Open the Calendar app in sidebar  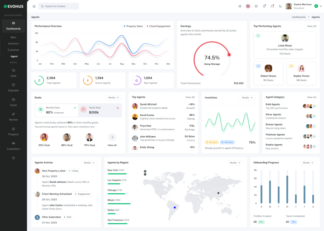click(13, 87)
